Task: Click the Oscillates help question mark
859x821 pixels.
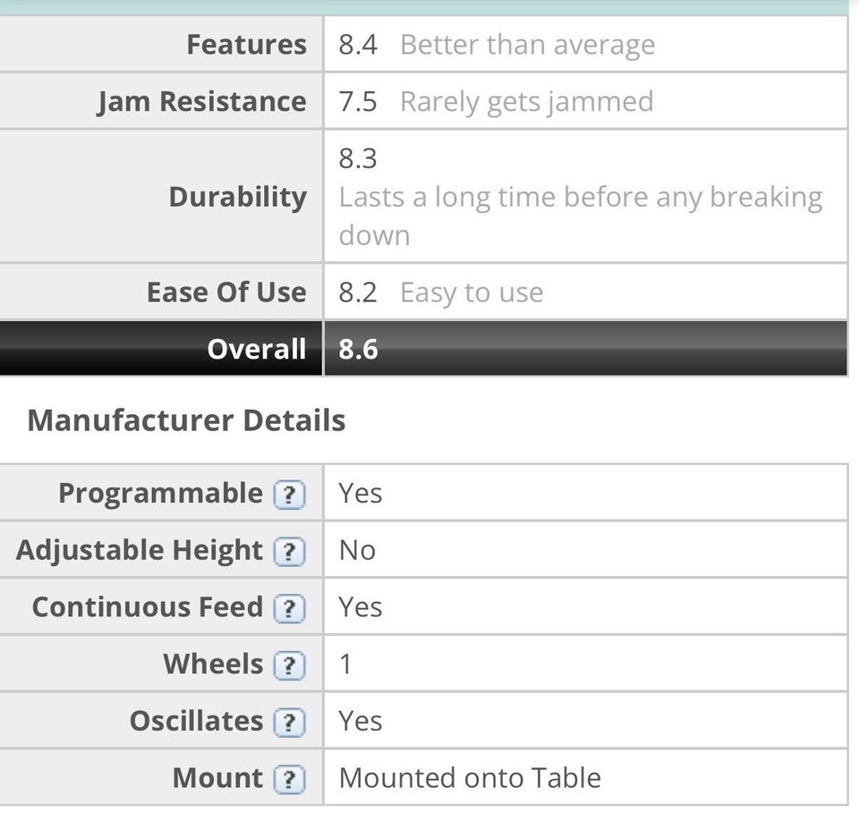Action: coord(289,723)
